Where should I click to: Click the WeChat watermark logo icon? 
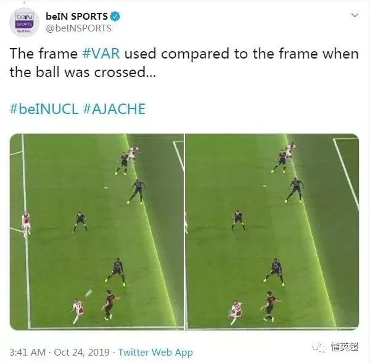pos(319,347)
